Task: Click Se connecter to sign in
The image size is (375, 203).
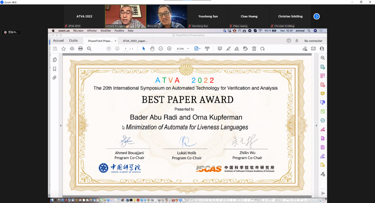Action: coord(313,41)
